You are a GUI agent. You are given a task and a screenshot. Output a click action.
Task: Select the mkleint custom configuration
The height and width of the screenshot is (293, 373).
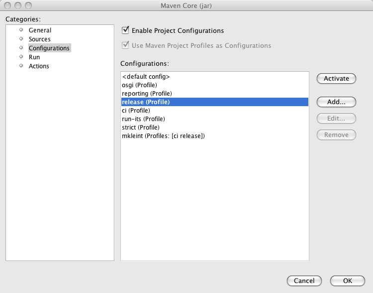point(163,136)
